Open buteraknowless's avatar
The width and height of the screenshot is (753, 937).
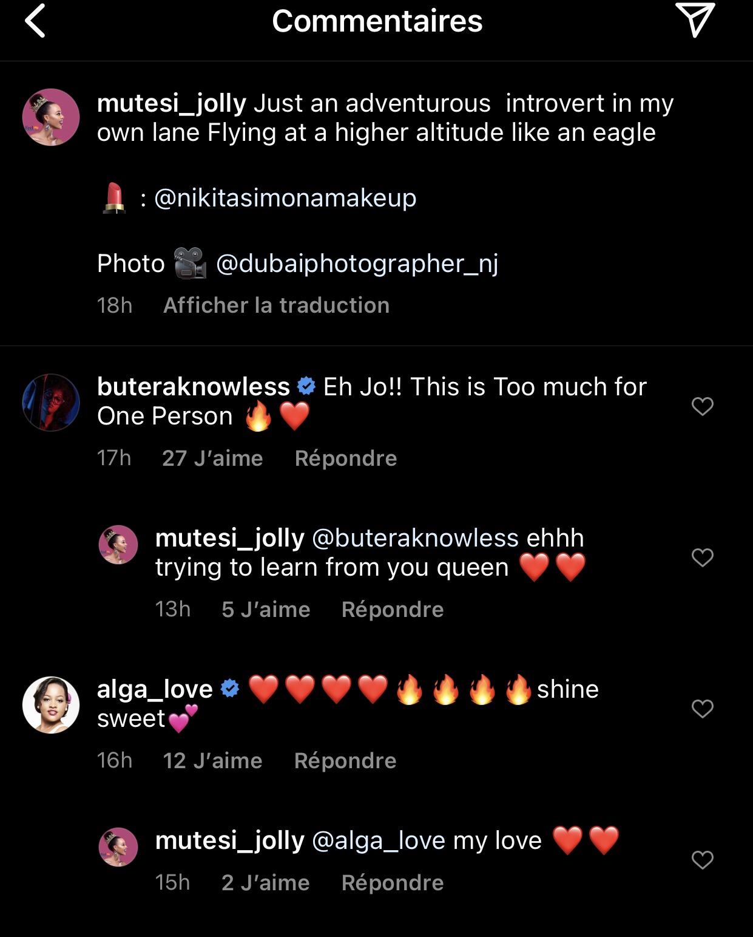pos(51,402)
